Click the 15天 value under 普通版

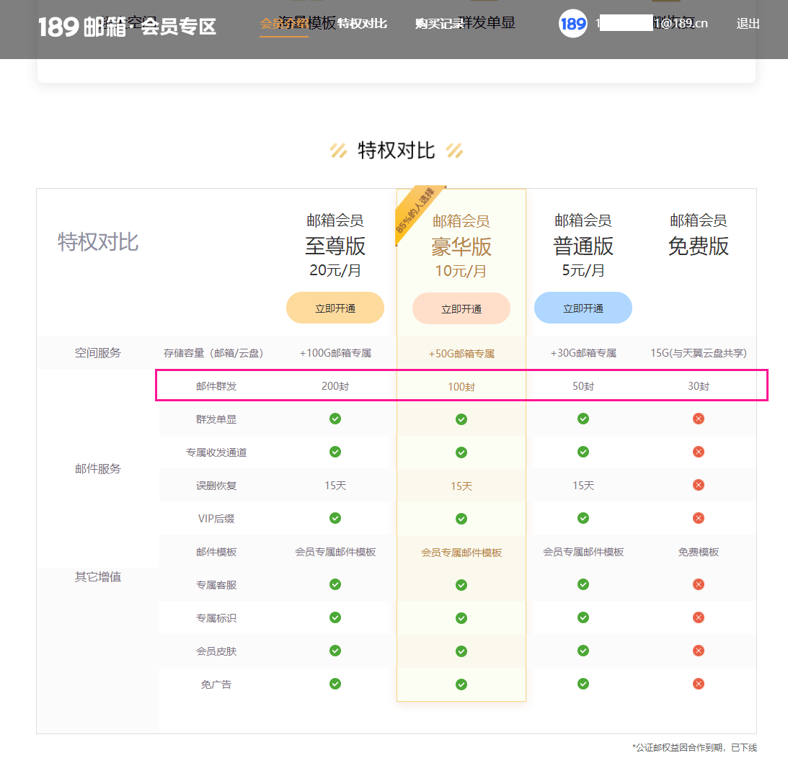coord(583,486)
